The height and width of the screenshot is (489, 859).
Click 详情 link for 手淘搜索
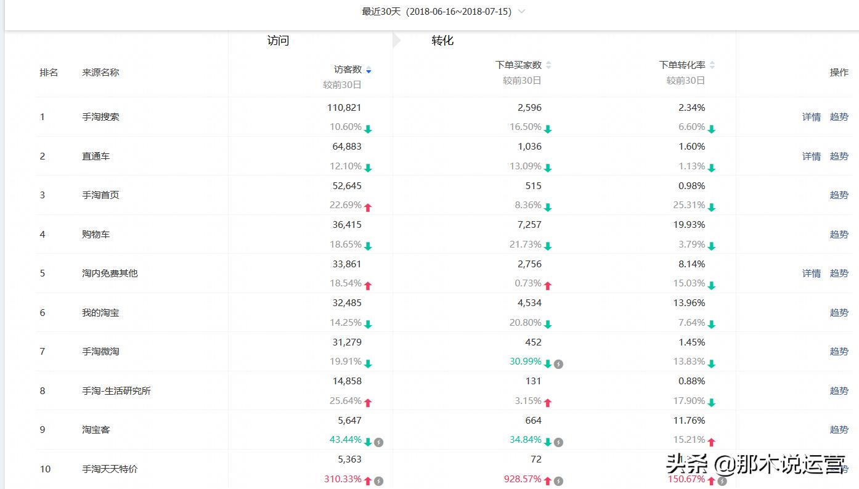pos(811,117)
